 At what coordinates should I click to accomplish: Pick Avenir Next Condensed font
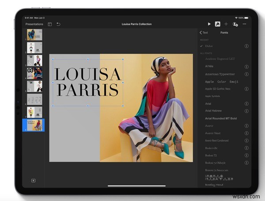pos(217,140)
